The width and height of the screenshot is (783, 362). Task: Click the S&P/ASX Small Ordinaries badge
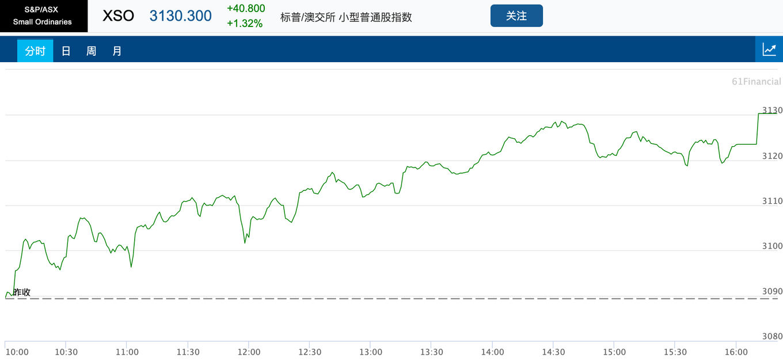43,16
